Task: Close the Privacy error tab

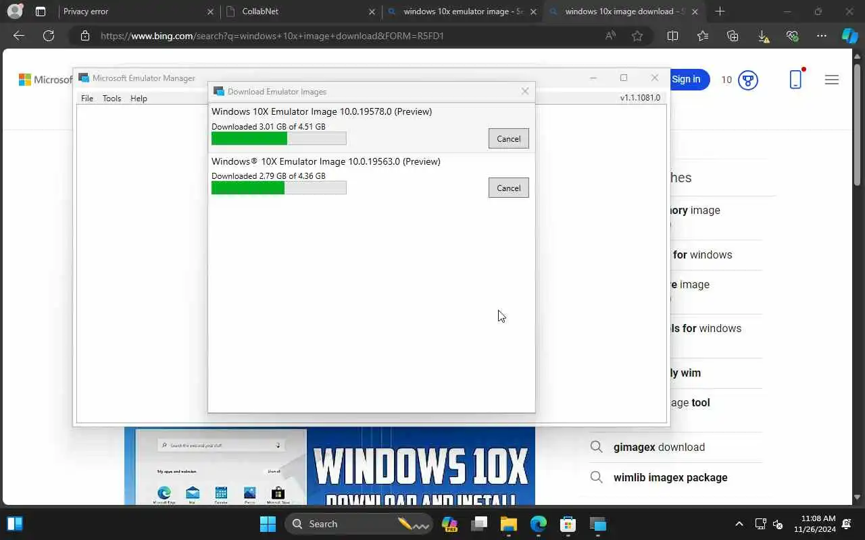Action: tap(209, 11)
